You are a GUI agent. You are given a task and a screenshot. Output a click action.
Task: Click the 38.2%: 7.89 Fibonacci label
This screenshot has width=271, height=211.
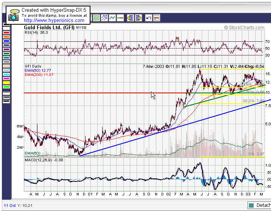tap(254, 101)
